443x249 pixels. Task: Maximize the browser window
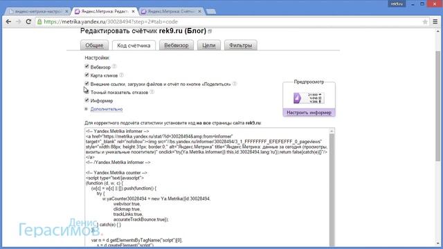(x=422, y=4)
